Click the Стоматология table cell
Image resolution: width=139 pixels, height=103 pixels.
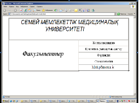tap(103, 61)
